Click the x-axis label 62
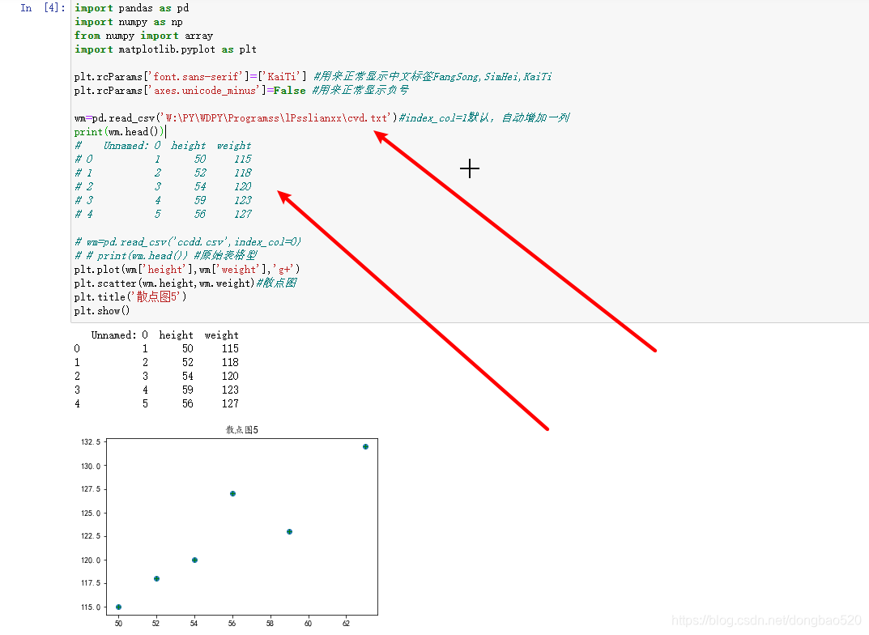869x635 pixels. [x=346, y=624]
